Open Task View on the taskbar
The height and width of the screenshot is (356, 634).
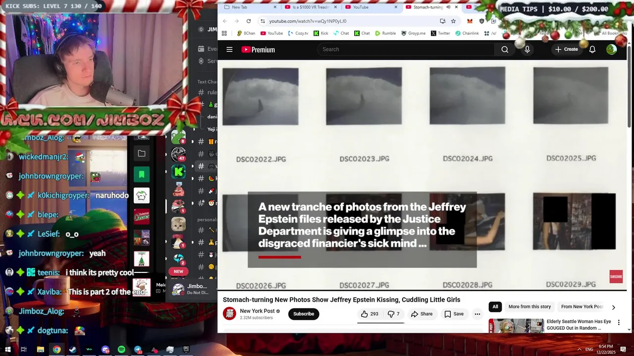(x=23, y=350)
